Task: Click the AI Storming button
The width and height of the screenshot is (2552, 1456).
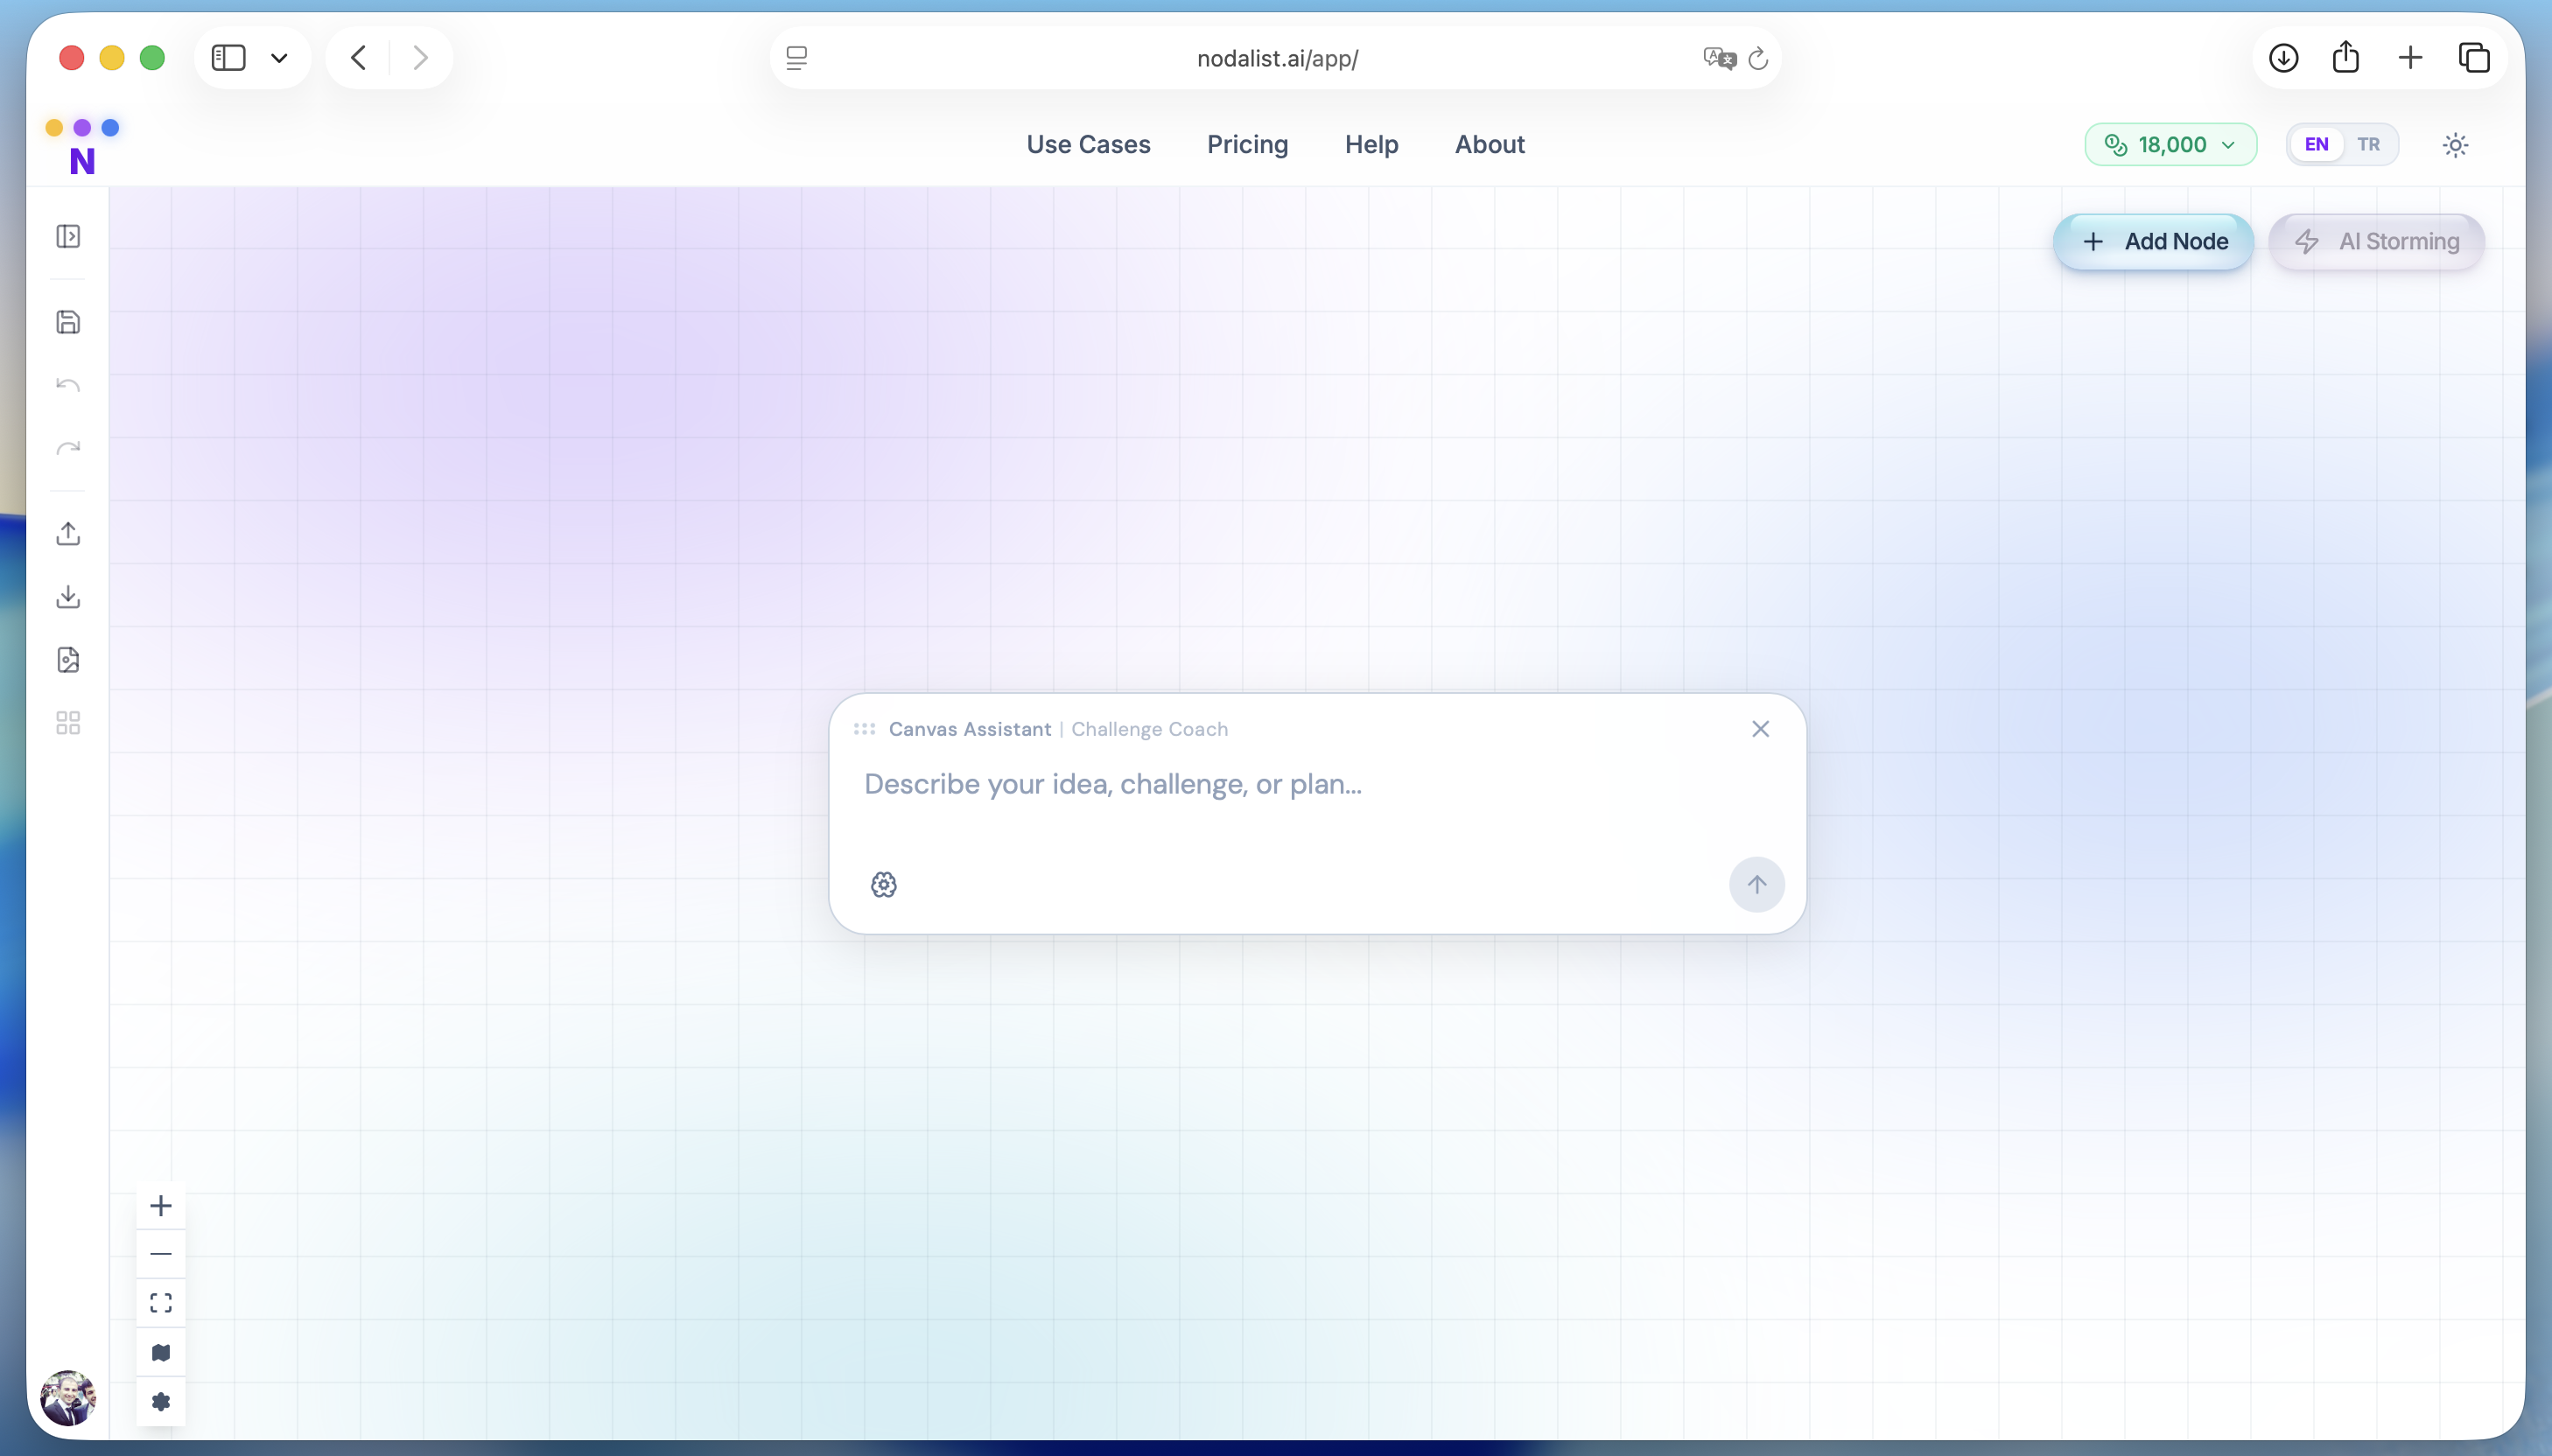Action: pyautogui.click(x=2376, y=241)
